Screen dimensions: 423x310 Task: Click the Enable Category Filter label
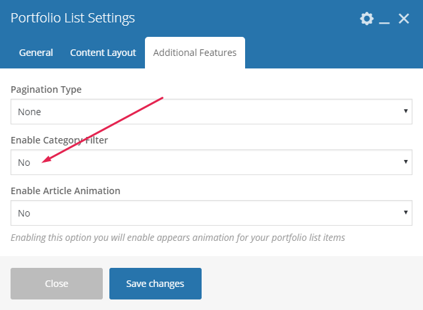tap(59, 140)
